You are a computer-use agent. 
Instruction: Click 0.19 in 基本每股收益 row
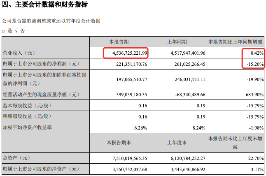(x=201, y=106)
